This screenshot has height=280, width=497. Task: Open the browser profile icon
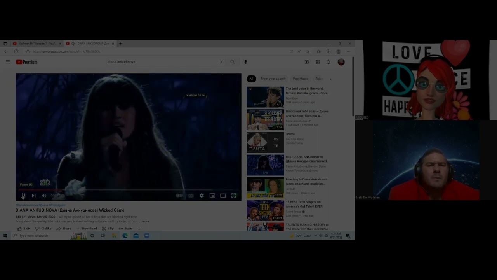(x=339, y=51)
